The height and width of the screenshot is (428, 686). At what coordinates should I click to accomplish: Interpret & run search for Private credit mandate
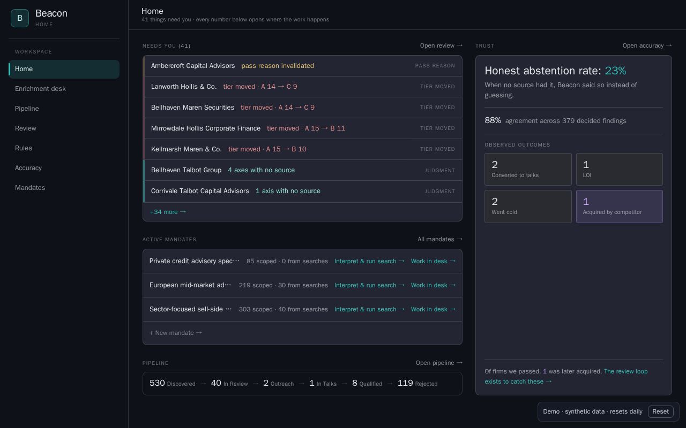(369, 261)
